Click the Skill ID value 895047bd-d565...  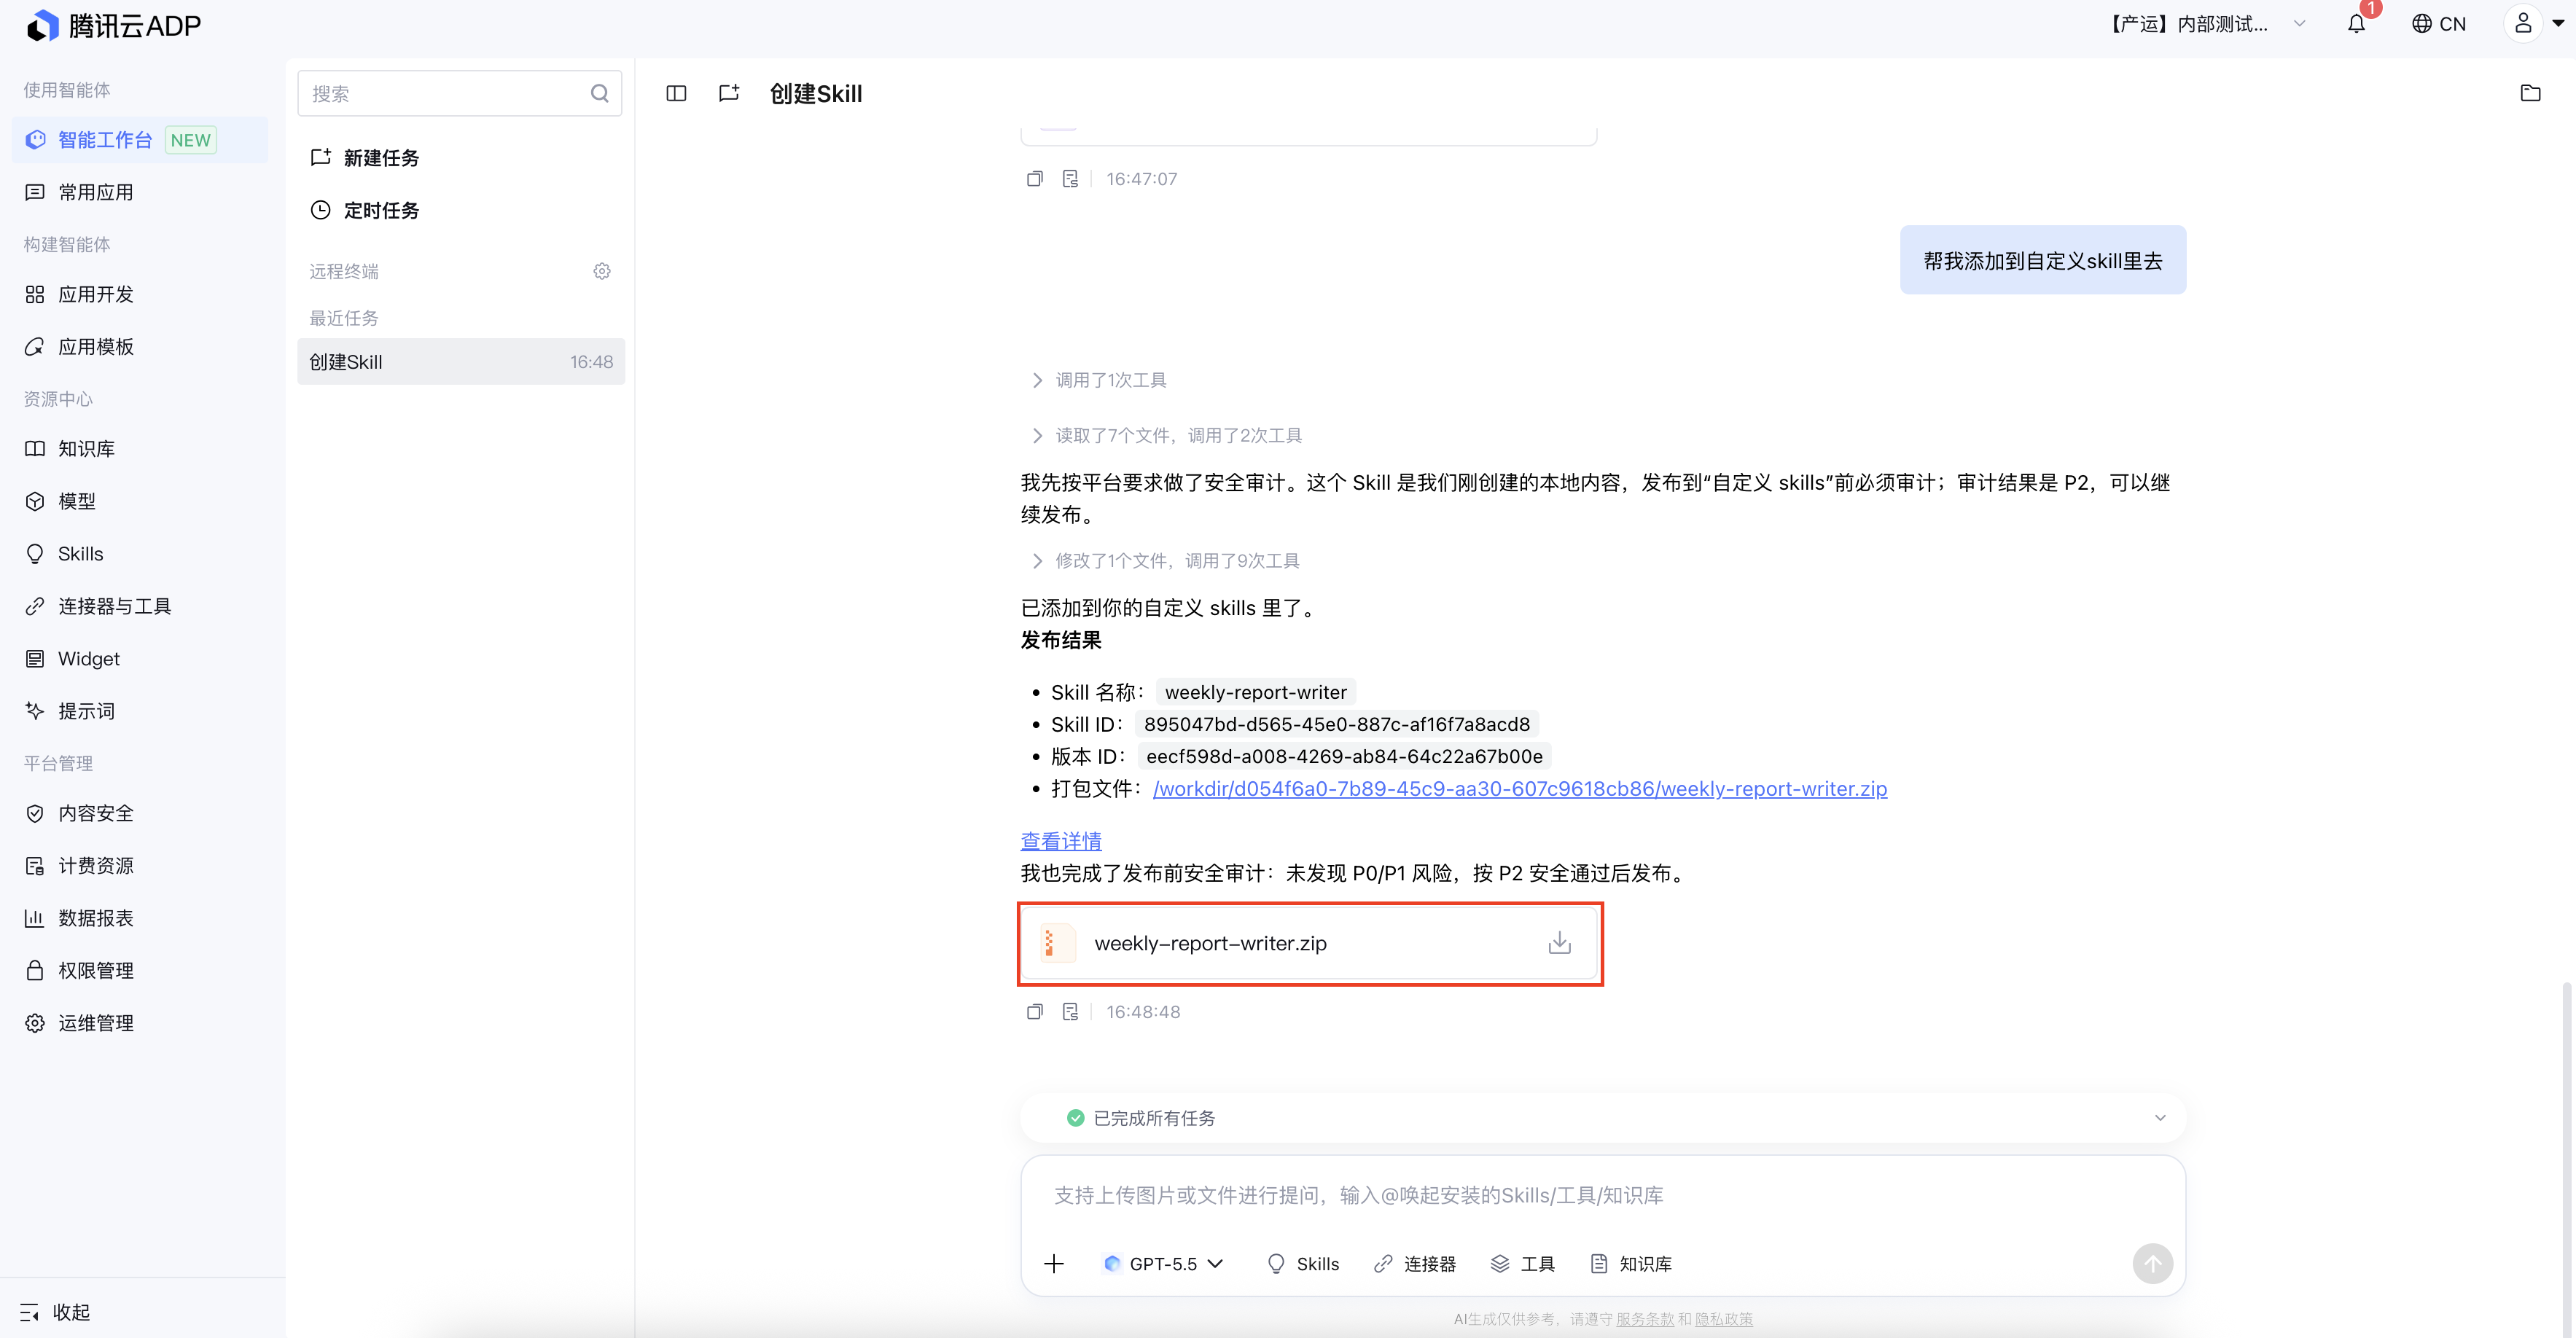tap(1337, 724)
